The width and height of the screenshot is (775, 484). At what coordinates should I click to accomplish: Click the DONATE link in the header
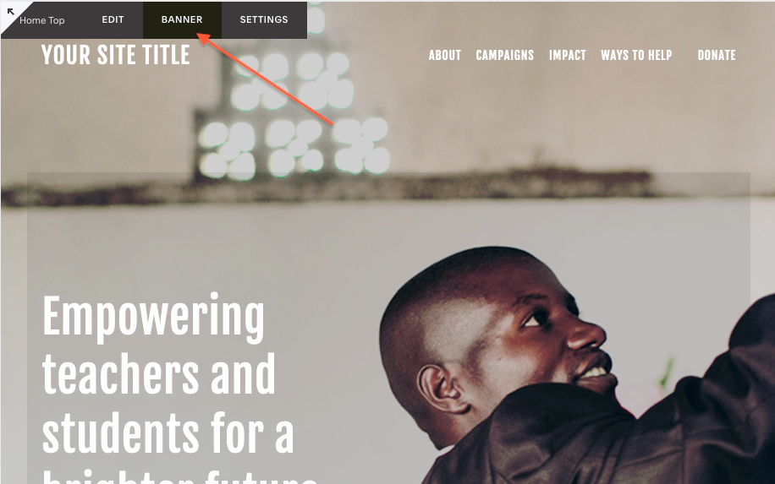coord(717,55)
